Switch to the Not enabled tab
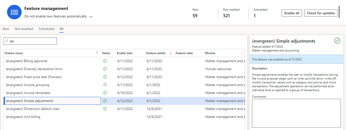346x130 pixels. [24, 29]
